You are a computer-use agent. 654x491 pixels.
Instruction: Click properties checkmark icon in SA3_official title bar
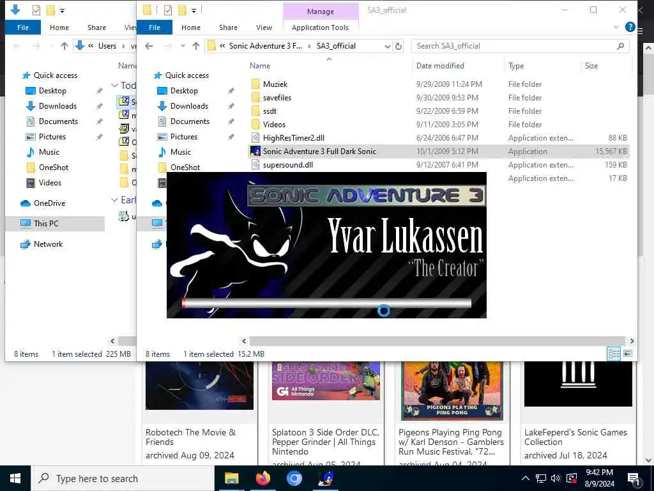168,10
